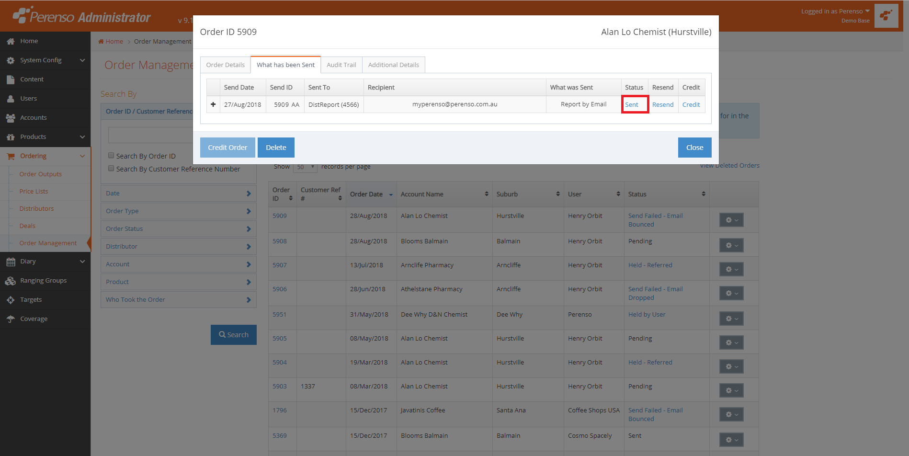This screenshot has width=909, height=456.
Task: Click the System Config gear icon
Action: (11, 60)
